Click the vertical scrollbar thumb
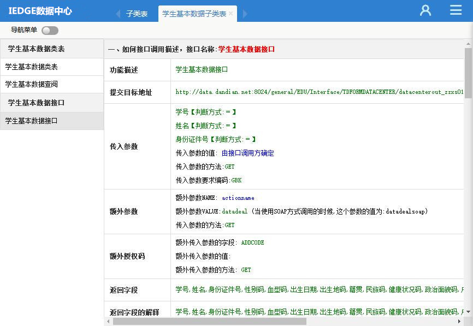473x326 pixels. [468, 73]
